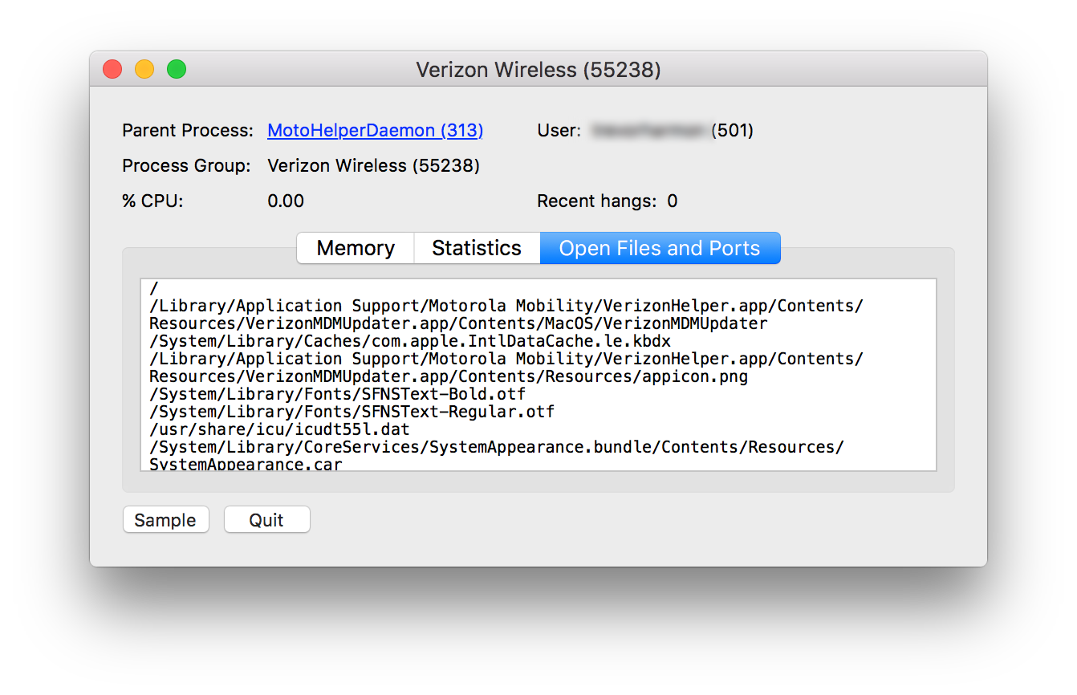
Task: Click the /usr/share/icu/icudt55l.dat line
Action: coord(279,429)
